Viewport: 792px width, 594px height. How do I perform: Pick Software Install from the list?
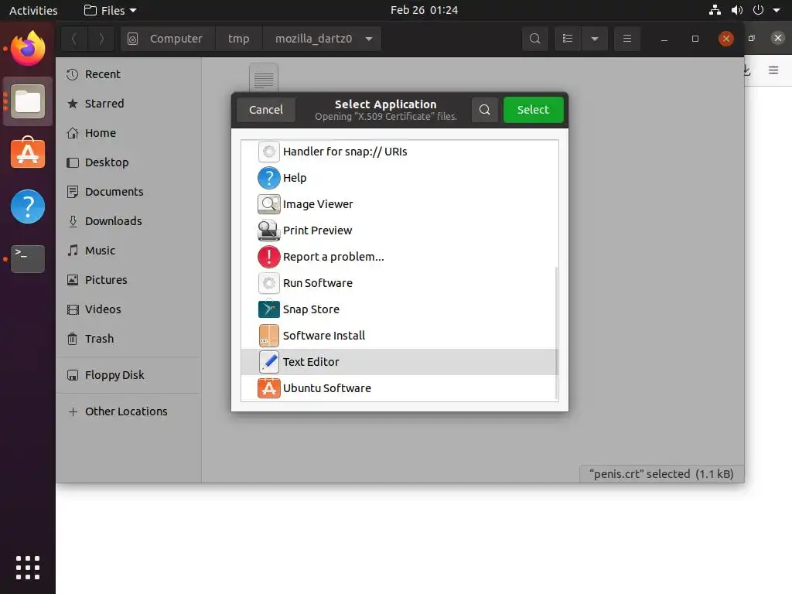[x=399, y=336]
